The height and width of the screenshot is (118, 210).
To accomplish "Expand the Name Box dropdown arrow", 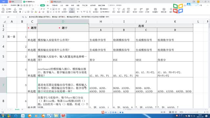I will pyautogui.click(x=16, y=17).
